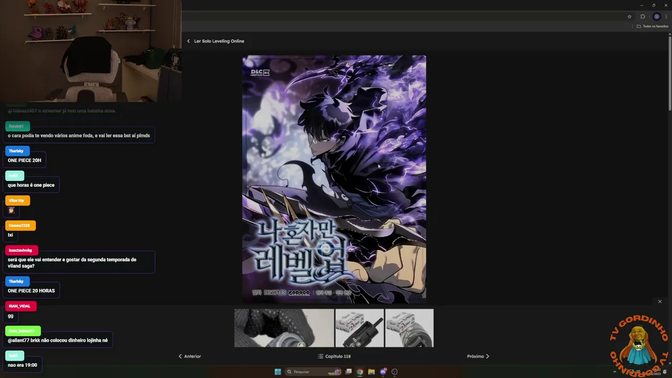The width and height of the screenshot is (672, 378).
Task: Open the middle walkie-talkie ad thumbnail
Action: 360,328
